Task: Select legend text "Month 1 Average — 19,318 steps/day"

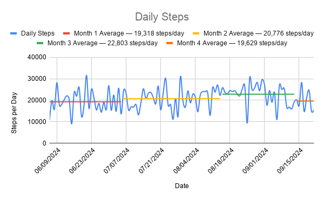Action: (129, 33)
